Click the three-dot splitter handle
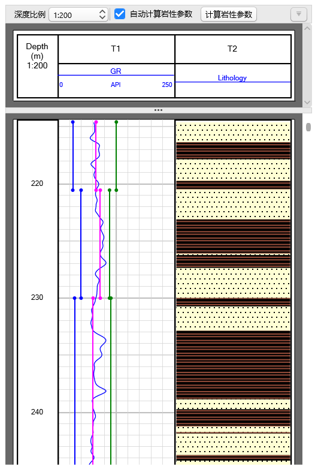 (x=158, y=110)
